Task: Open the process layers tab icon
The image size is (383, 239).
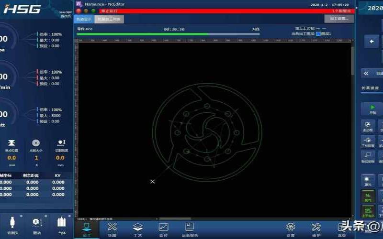Action: [137, 230]
